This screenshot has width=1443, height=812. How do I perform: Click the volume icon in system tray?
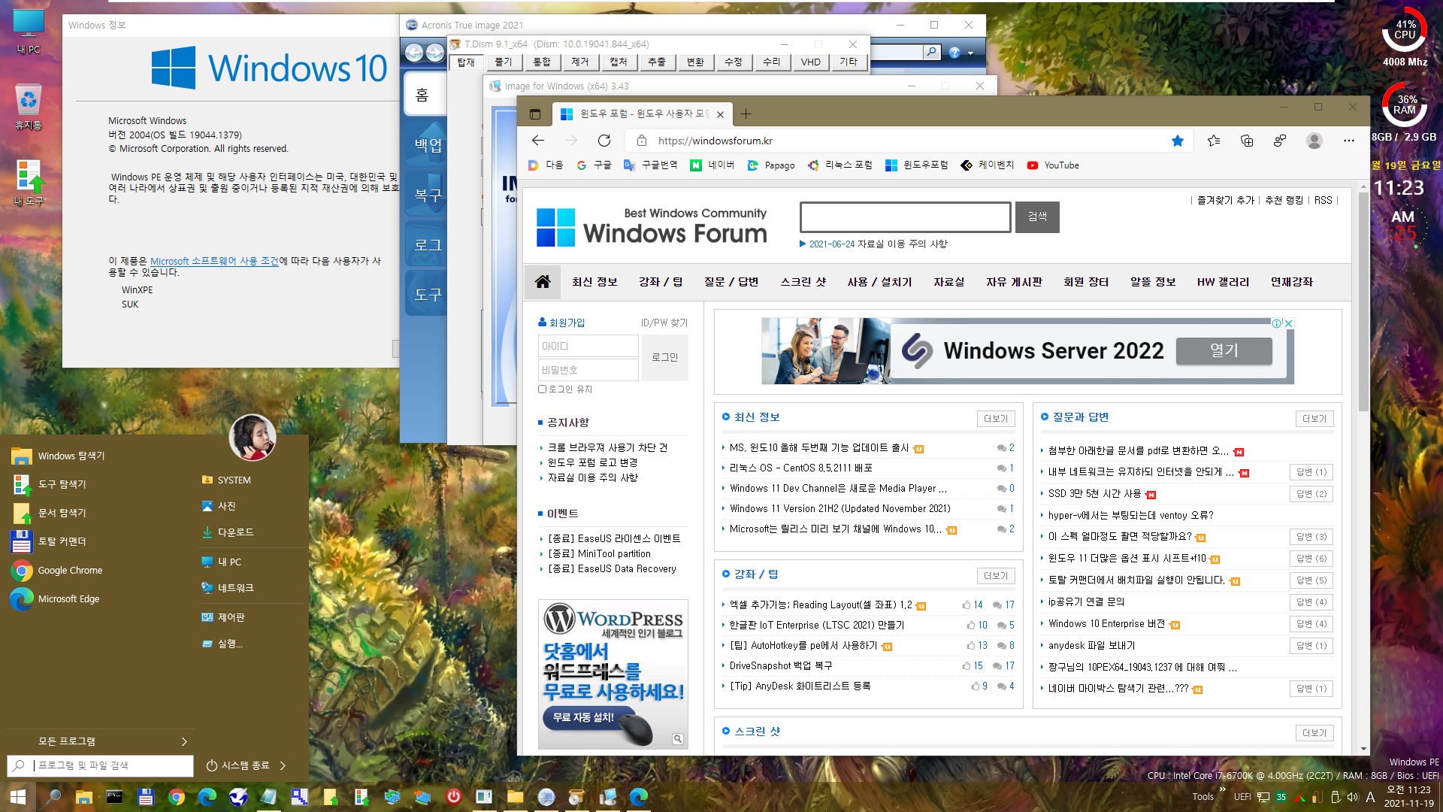tap(1353, 797)
